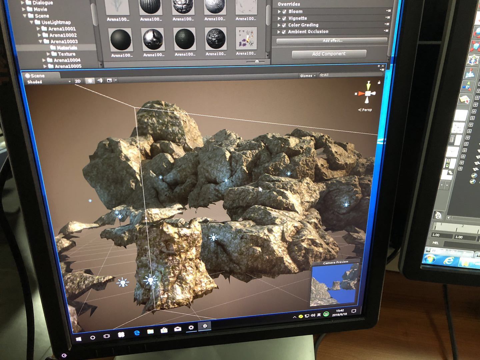The height and width of the screenshot is (360, 480).
Task: Adjust the asset thumbnail size slider
Action: pyautogui.click(x=257, y=62)
